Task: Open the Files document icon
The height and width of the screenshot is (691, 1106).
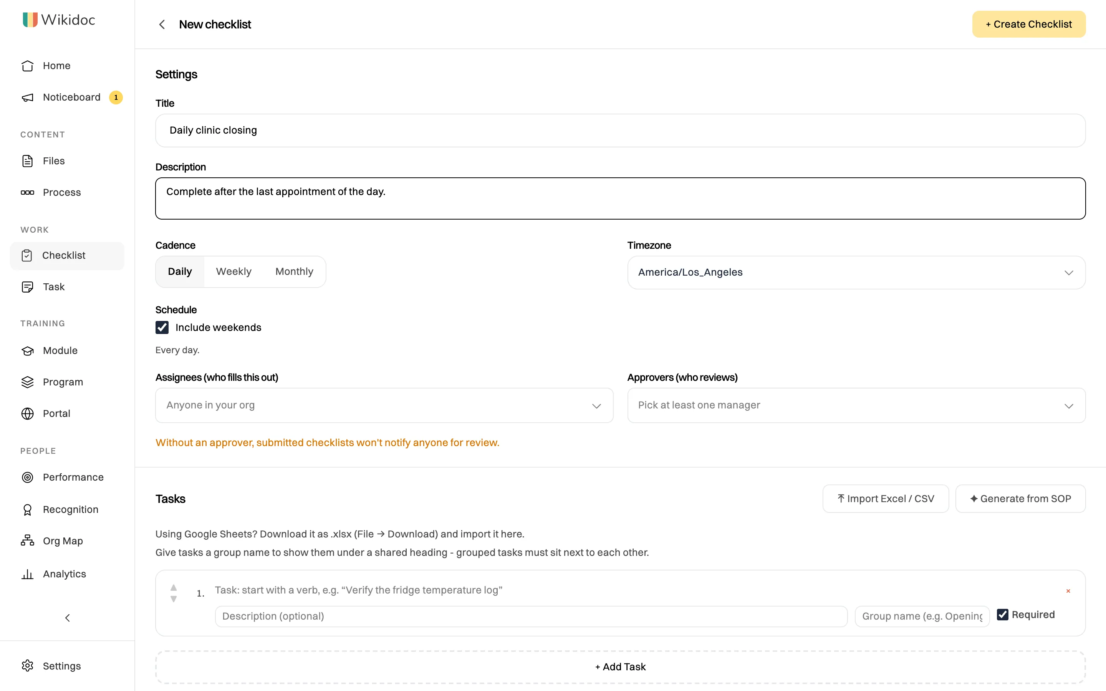Action: pos(27,161)
